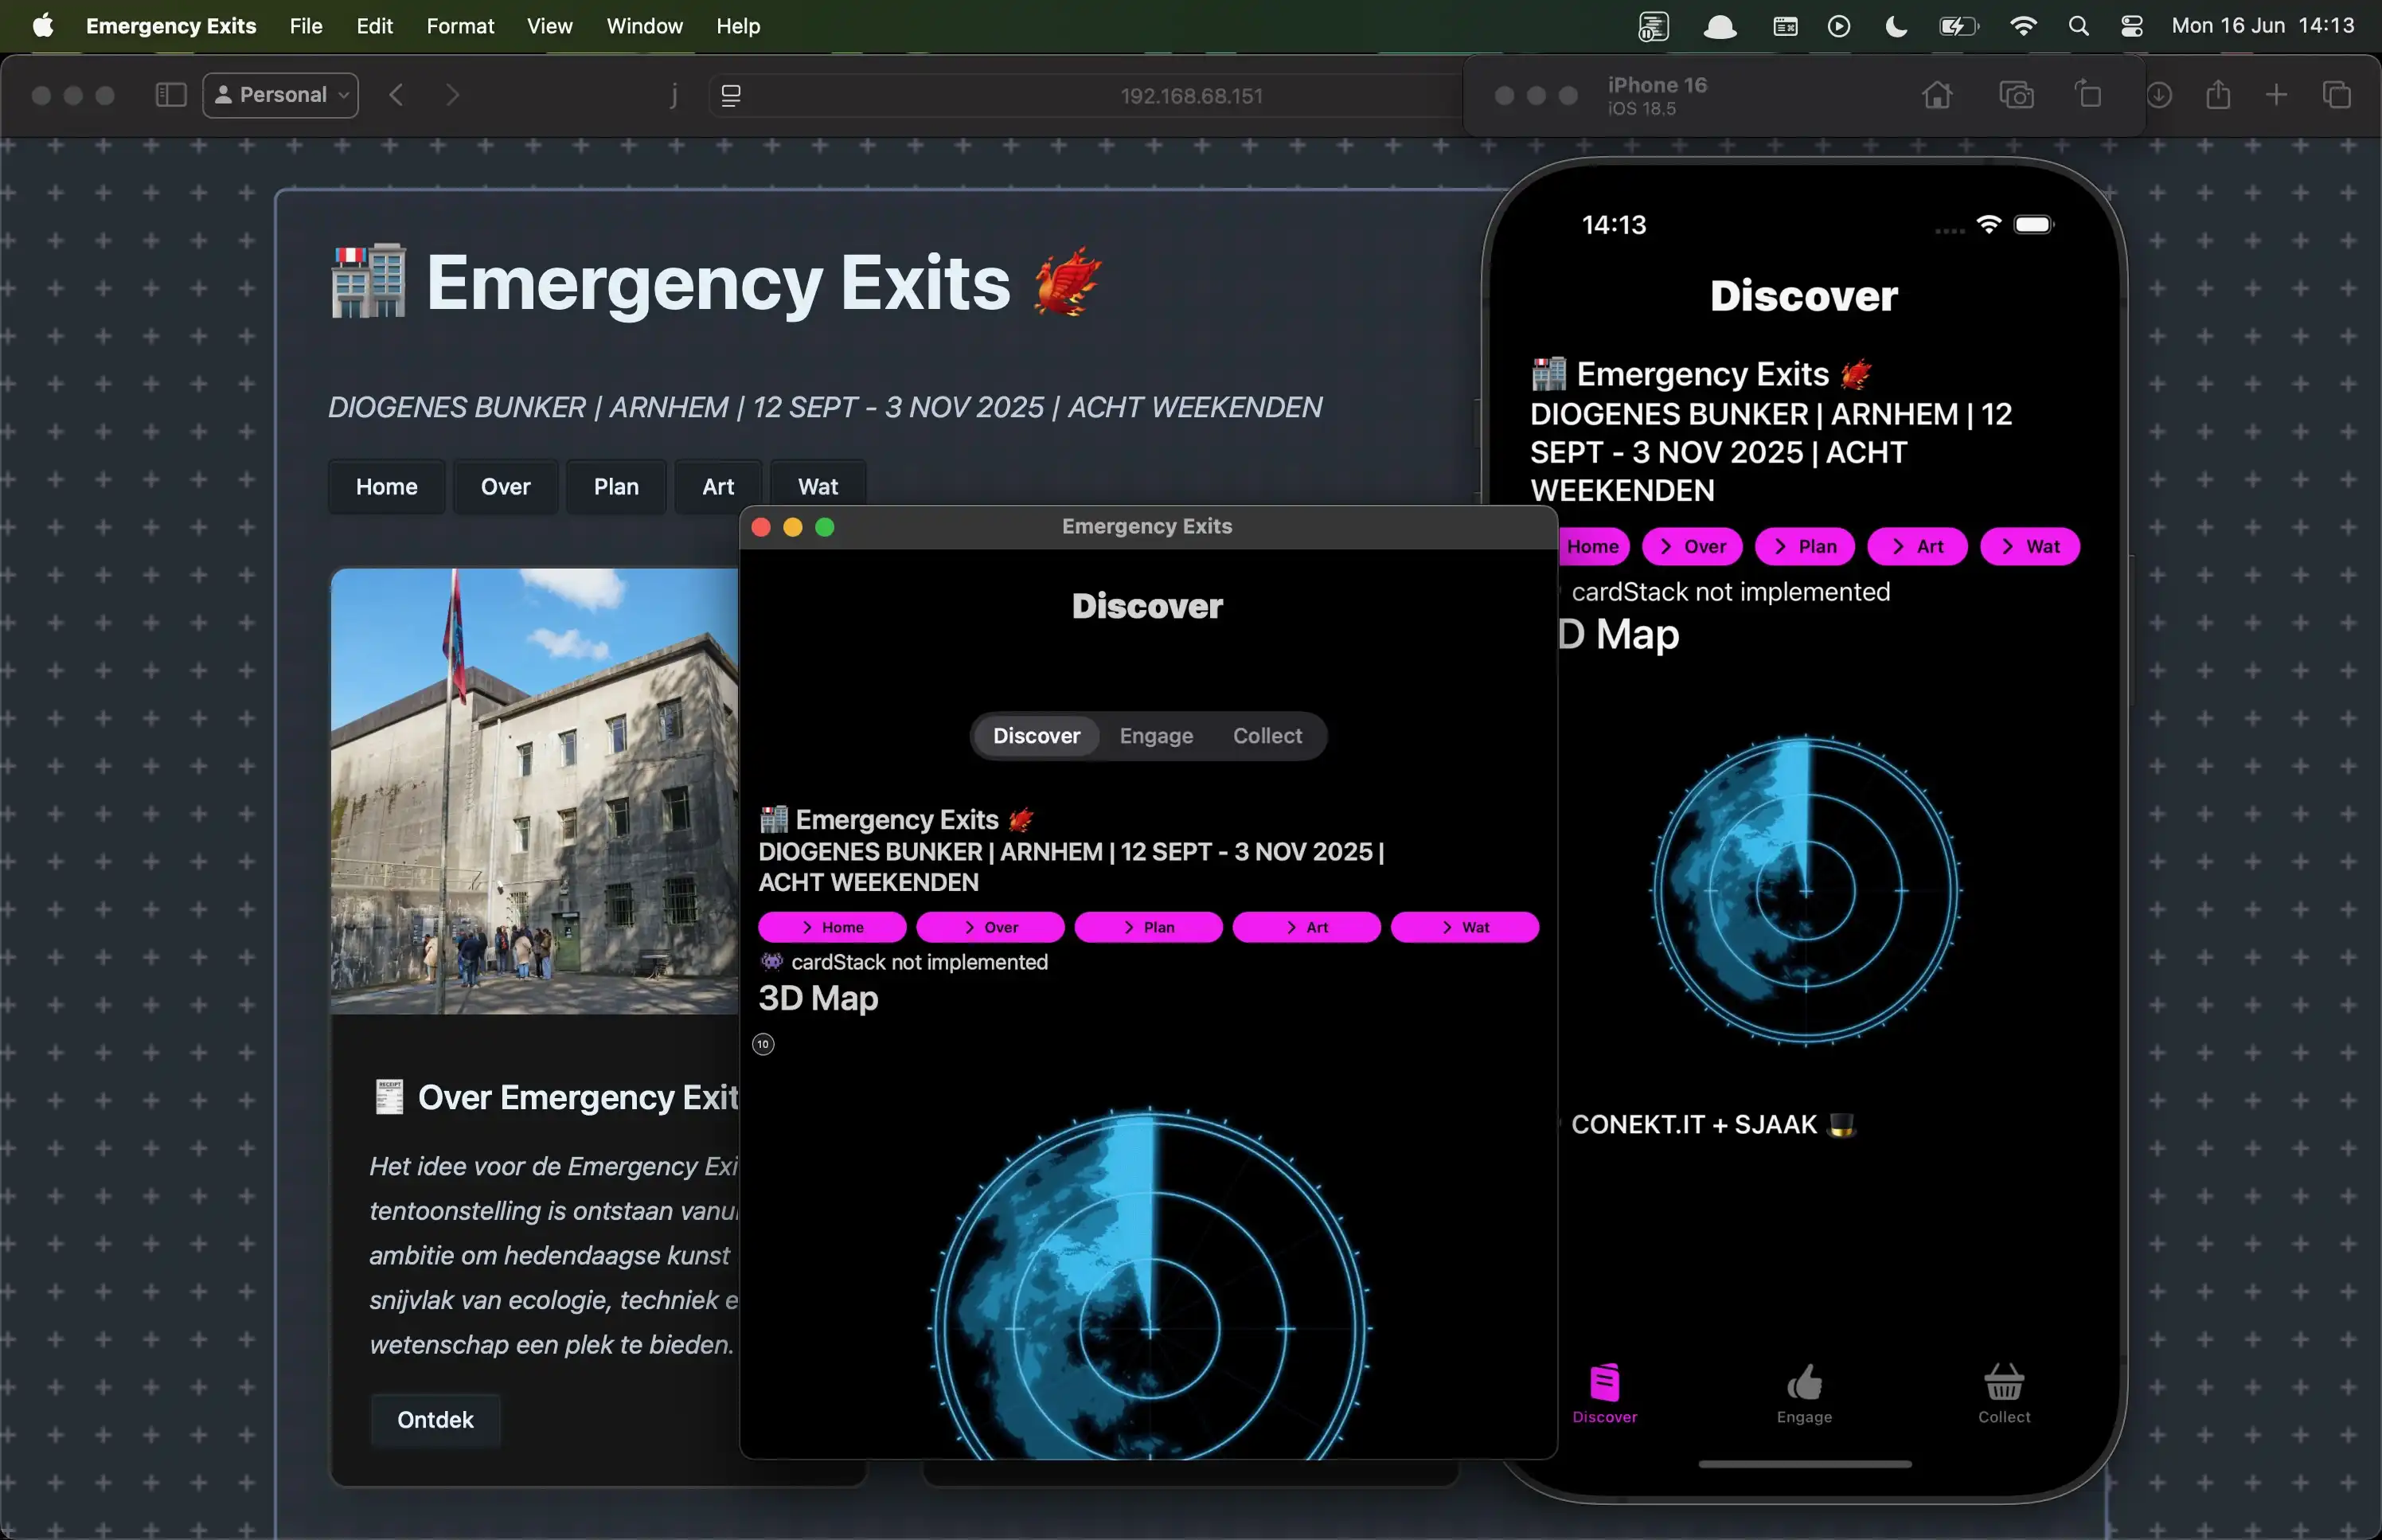The height and width of the screenshot is (1540, 2382).
Task: Open macOS Control Center icon
Action: tap(2131, 26)
